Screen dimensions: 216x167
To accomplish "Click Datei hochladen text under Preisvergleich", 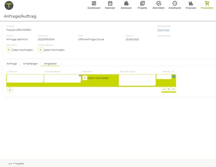I will point(54,50).
